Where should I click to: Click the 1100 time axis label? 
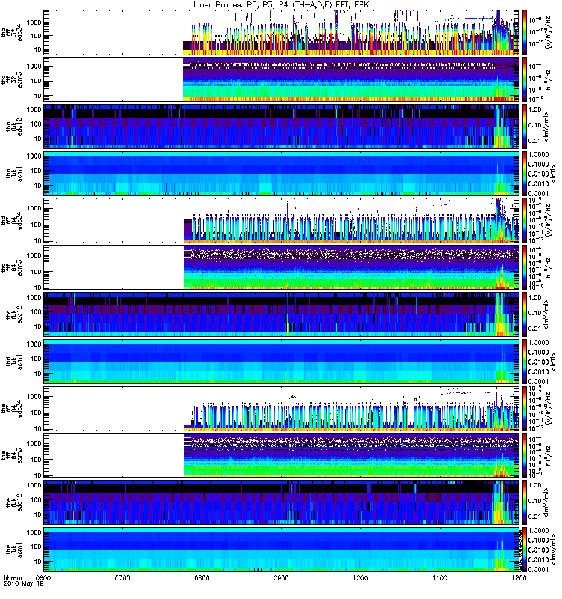440,577
